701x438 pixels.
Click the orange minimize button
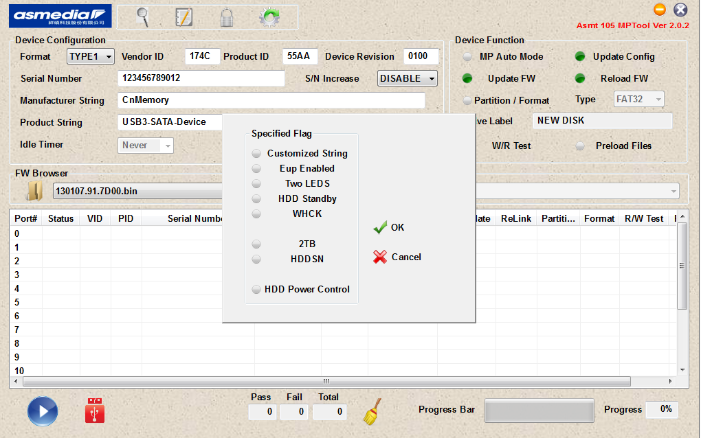click(x=660, y=10)
